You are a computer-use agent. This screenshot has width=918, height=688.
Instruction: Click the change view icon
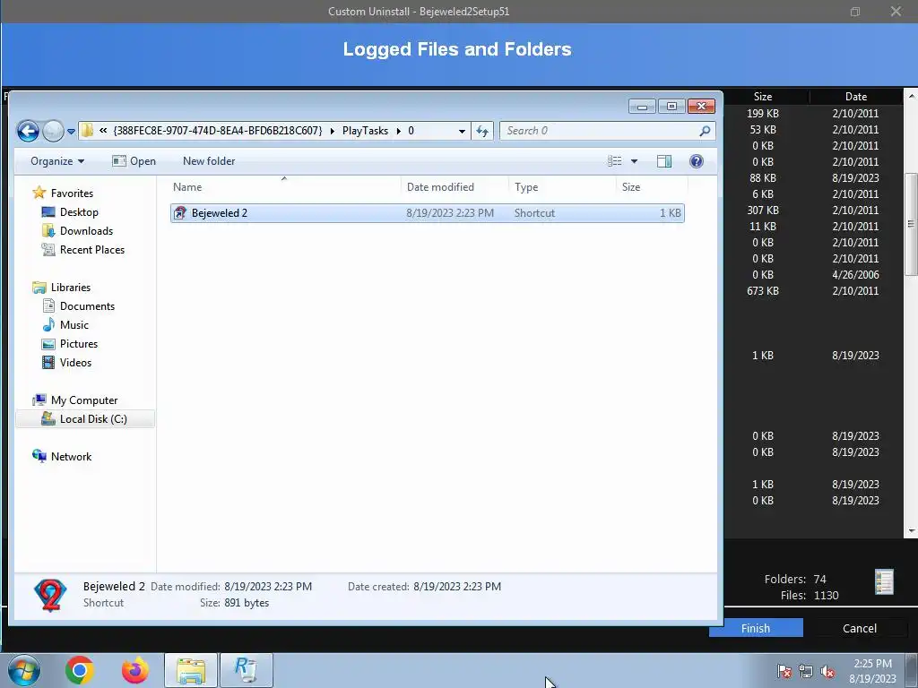pos(615,161)
